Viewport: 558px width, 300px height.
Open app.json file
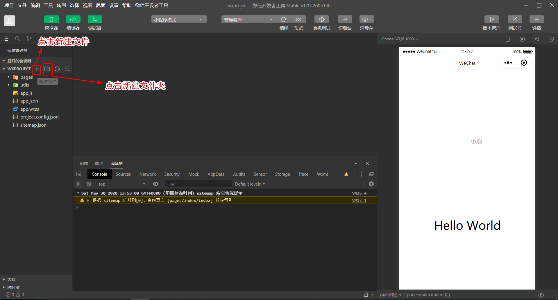pos(29,101)
